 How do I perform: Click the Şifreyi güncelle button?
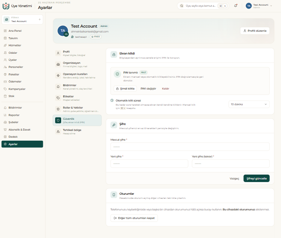click(256, 178)
